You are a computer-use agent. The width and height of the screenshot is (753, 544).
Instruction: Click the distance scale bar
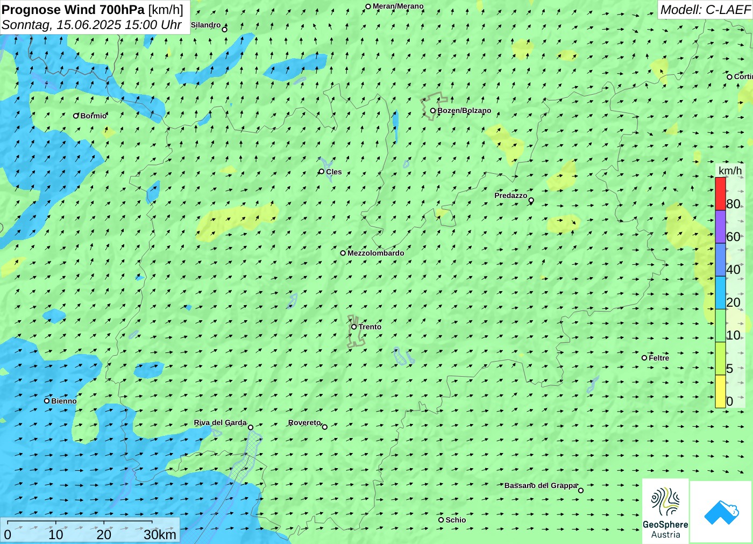(x=80, y=522)
